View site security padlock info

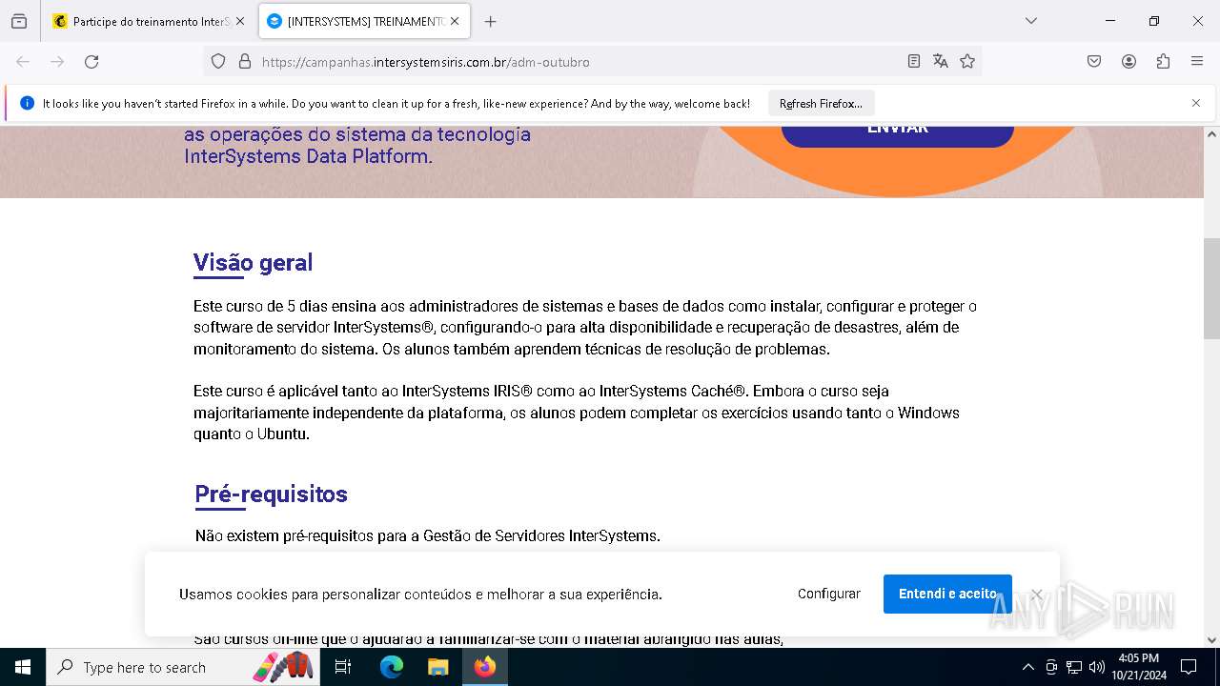(x=245, y=62)
